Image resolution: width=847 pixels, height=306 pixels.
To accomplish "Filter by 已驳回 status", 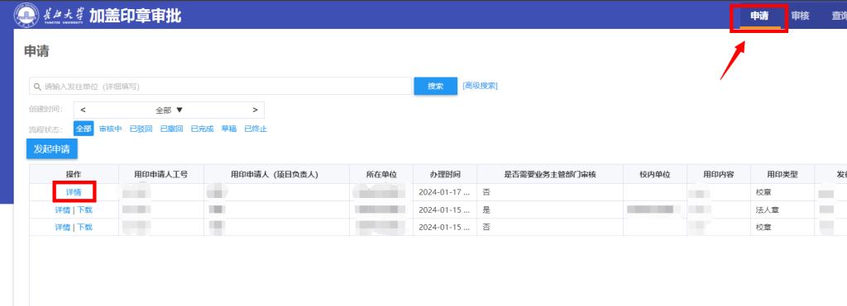I will tap(141, 129).
